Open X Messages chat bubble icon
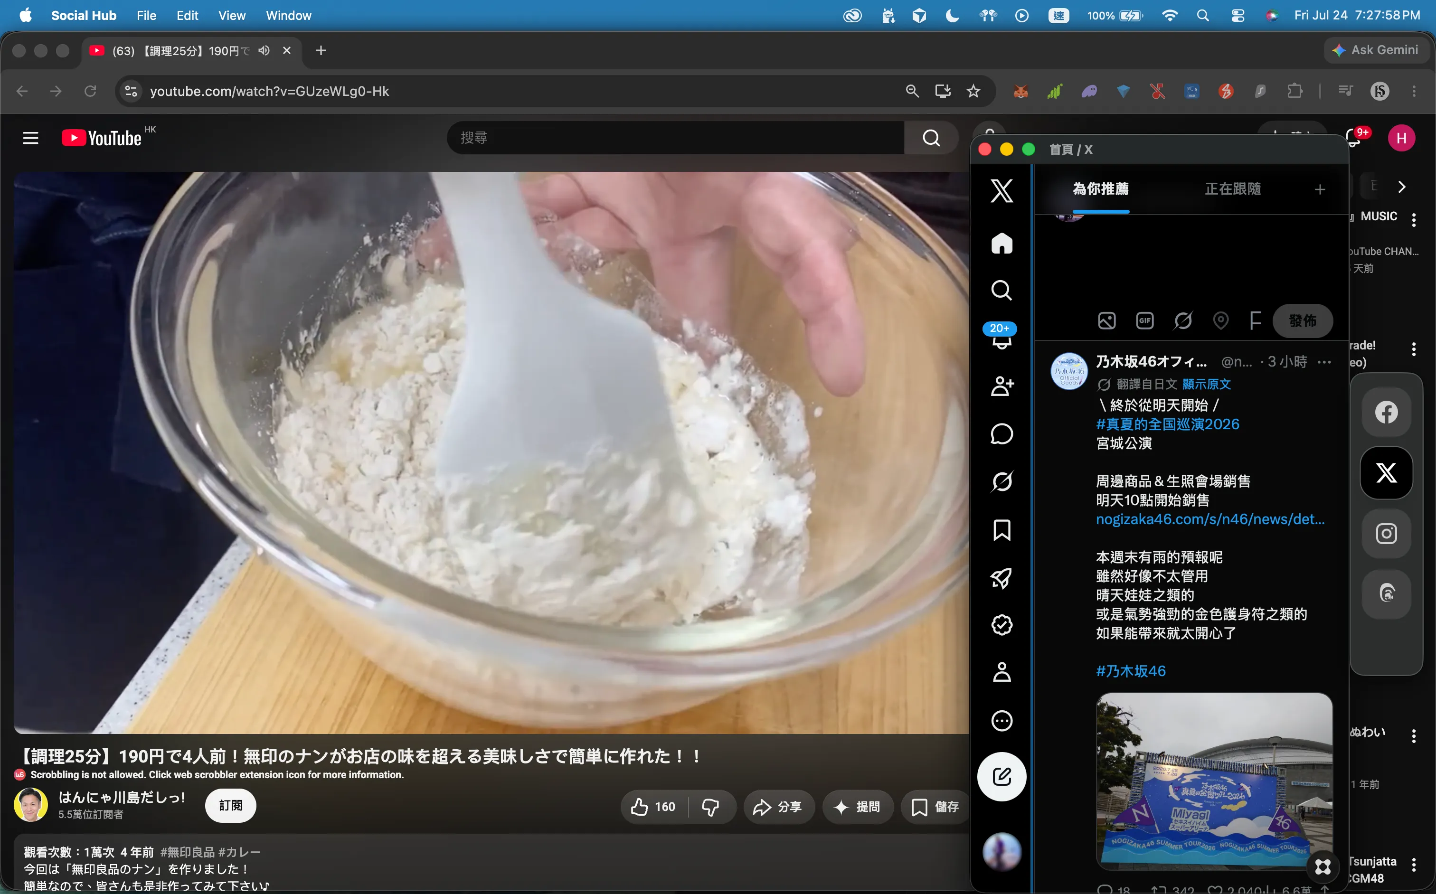 1001,434
